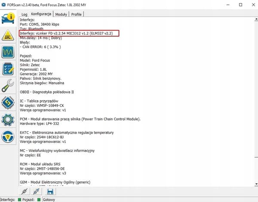Switch to the Log tab
The image size is (258, 202).
tap(25, 14)
